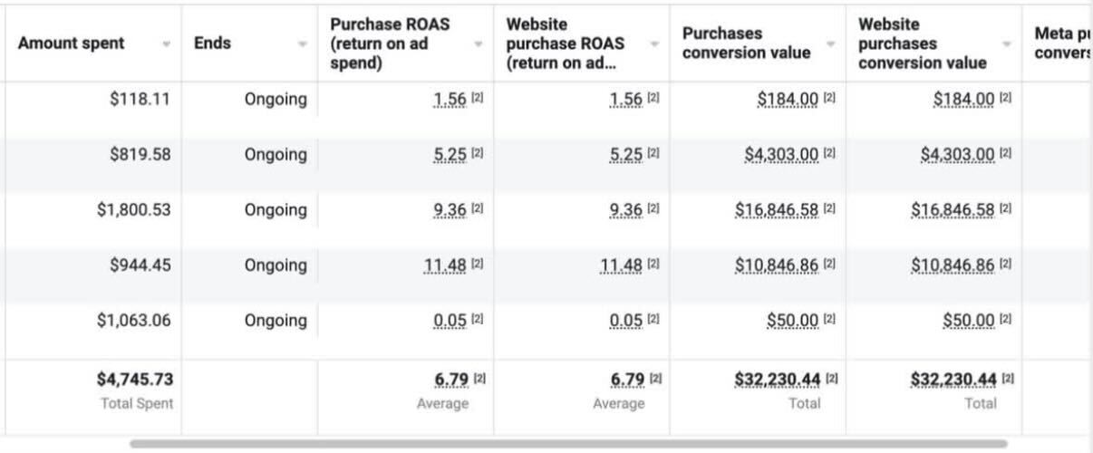Click footnote [2] beside 6.79 Website purchase ROAS average
1093x453 pixels.
tap(653, 378)
